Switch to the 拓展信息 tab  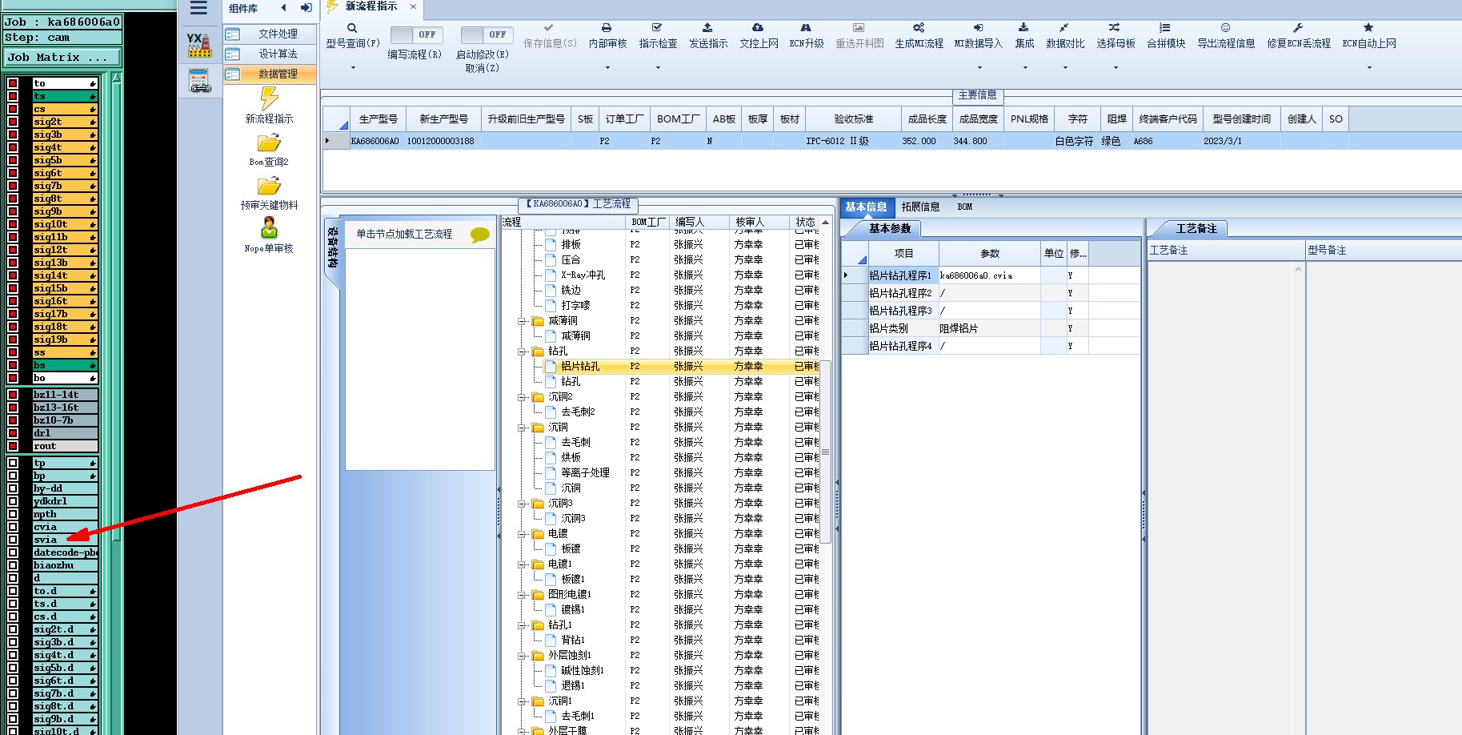920,207
